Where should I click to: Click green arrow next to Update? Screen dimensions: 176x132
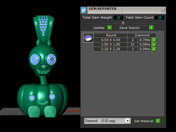(x=110, y=28)
